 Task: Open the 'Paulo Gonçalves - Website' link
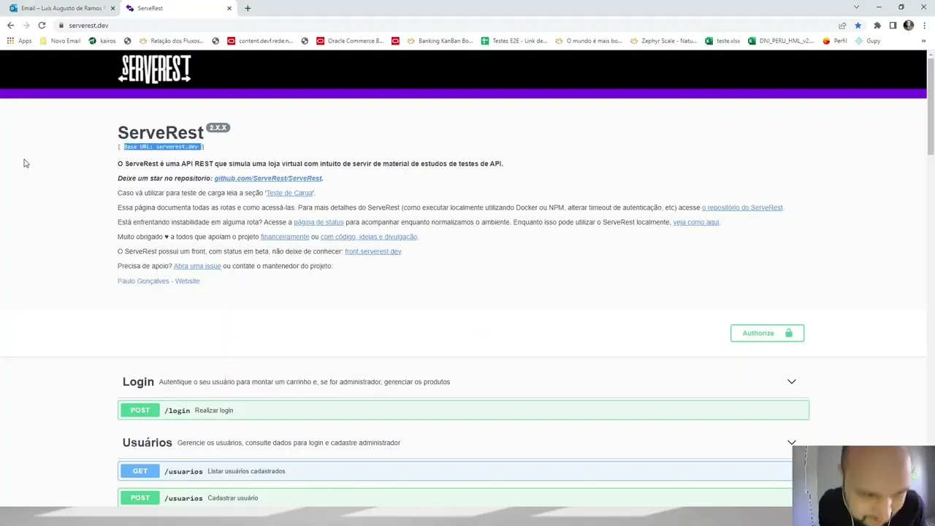159,281
